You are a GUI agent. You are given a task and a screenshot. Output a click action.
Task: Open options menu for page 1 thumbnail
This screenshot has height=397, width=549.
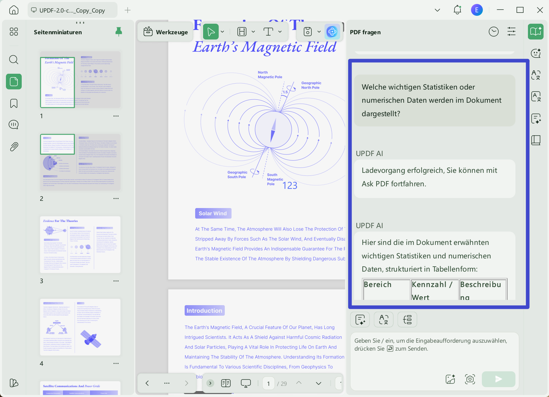pos(116,116)
